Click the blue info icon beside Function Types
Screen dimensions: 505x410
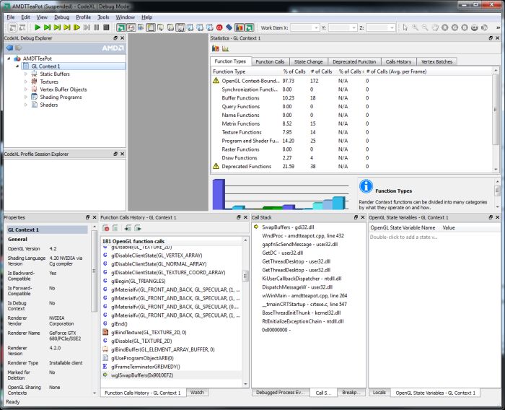(x=366, y=186)
